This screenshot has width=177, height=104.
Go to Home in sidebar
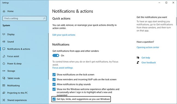click(10, 11)
